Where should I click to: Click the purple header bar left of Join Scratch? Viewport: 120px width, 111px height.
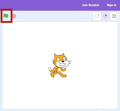tap(40, 5)
